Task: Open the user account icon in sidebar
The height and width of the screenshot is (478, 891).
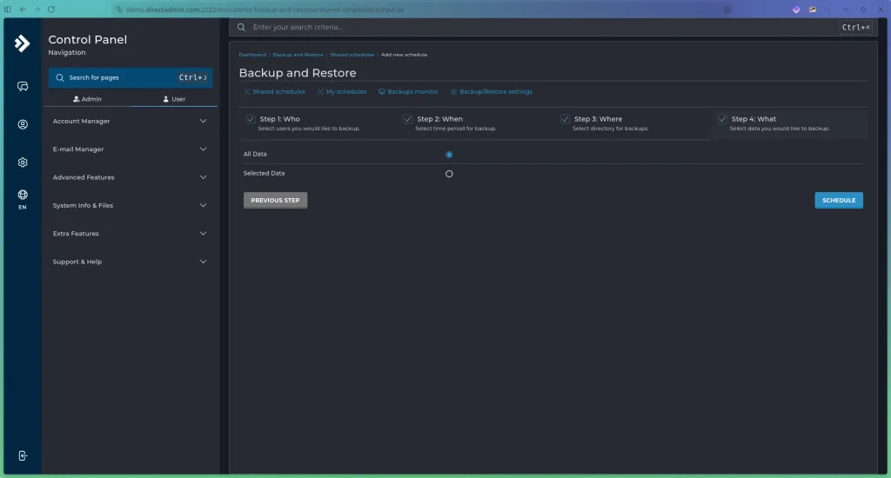Action: coord(23,124)
